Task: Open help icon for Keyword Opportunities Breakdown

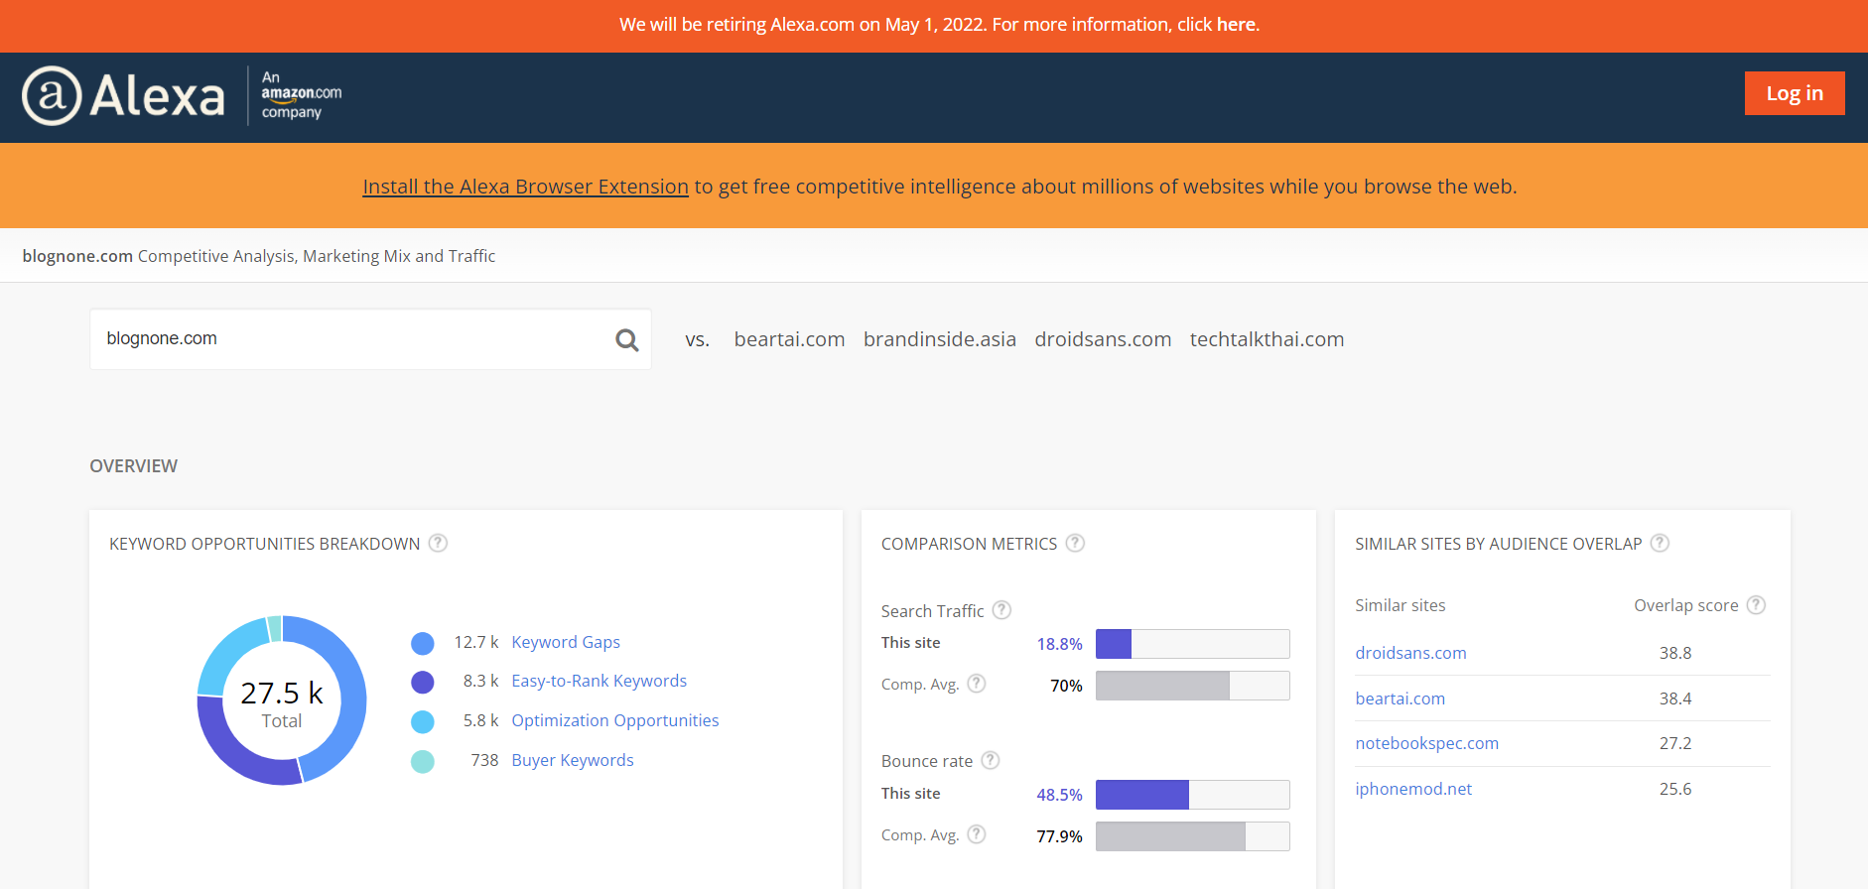Action: [x=438, y=543]
